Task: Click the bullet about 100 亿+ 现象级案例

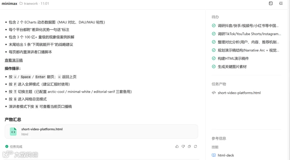Action: (42, 37)
